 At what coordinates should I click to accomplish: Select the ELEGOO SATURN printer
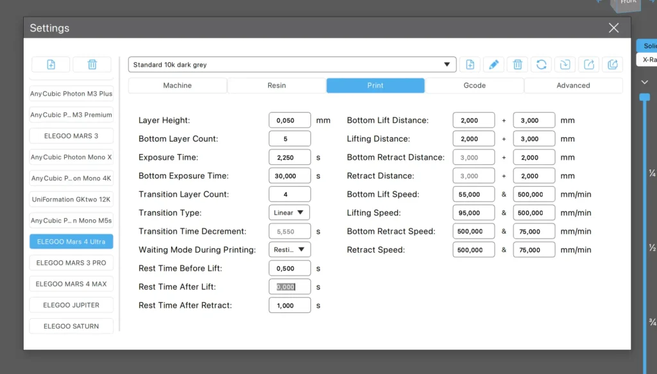71,326
